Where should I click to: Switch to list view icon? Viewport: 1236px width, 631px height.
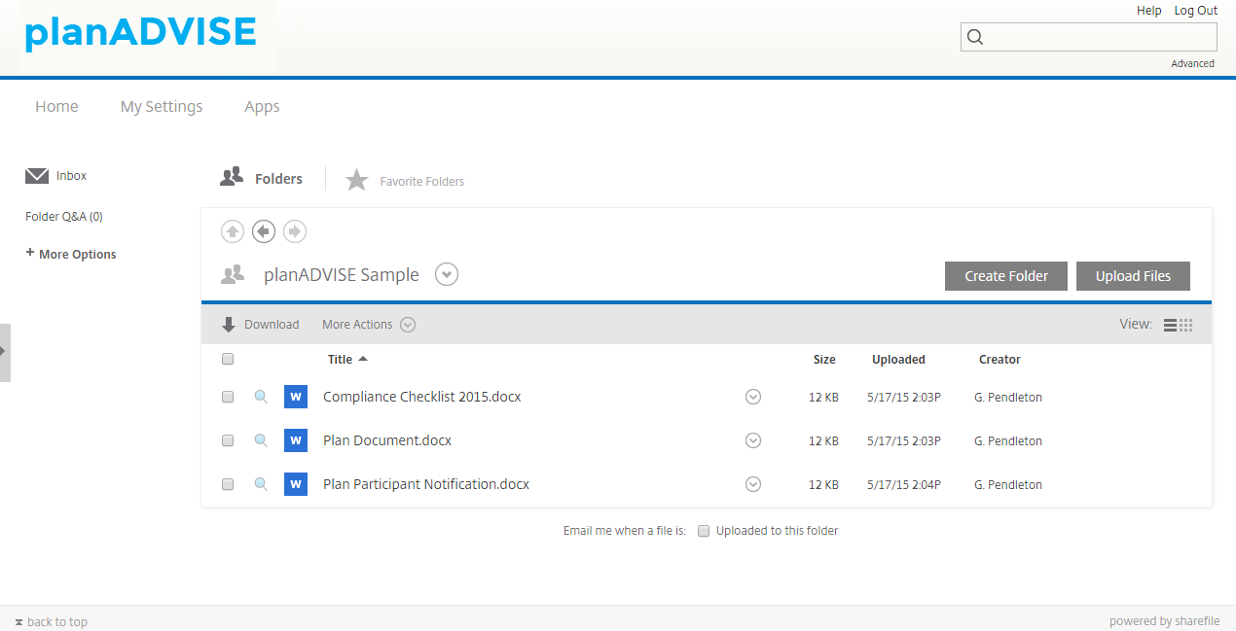click(1171, 325)
